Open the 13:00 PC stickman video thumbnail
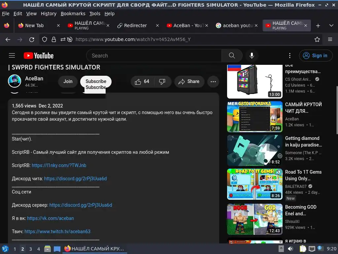 [255, 82]
